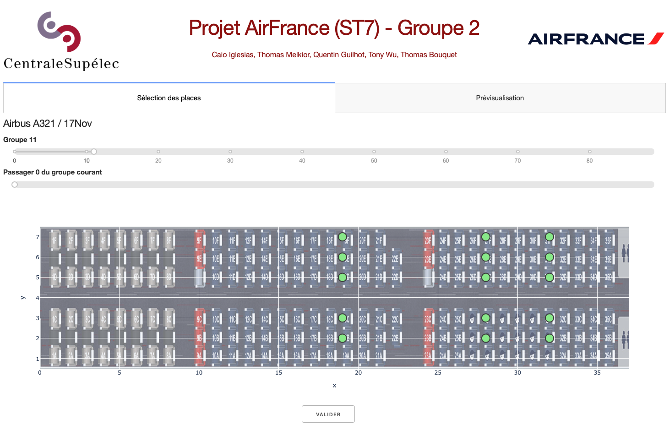Click occupied passenger icon in seat 27A

pyautogui.click(x=487, y=355)
